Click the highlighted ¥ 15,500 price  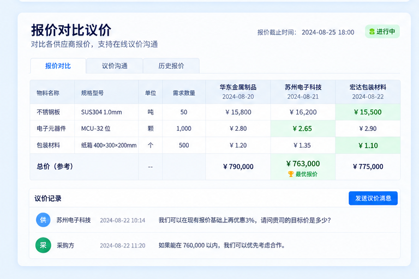click(x=368, y=112)
